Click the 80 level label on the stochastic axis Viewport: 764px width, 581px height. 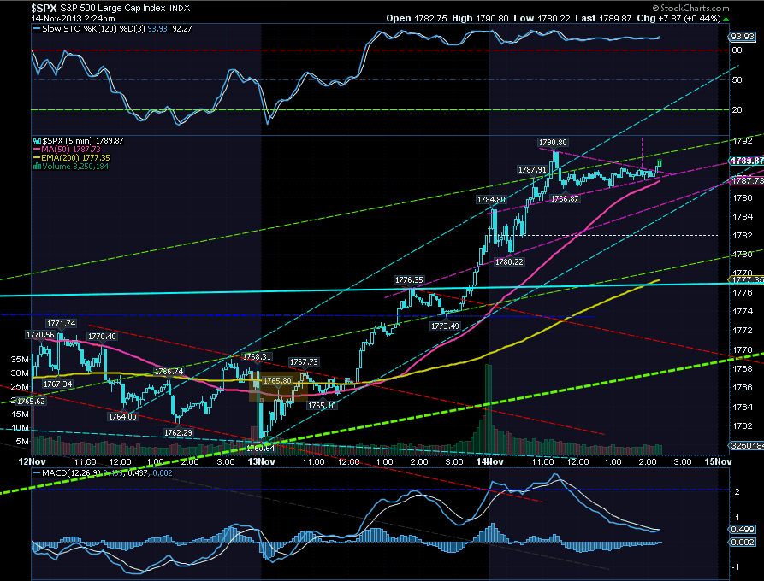tap(737, 50)
